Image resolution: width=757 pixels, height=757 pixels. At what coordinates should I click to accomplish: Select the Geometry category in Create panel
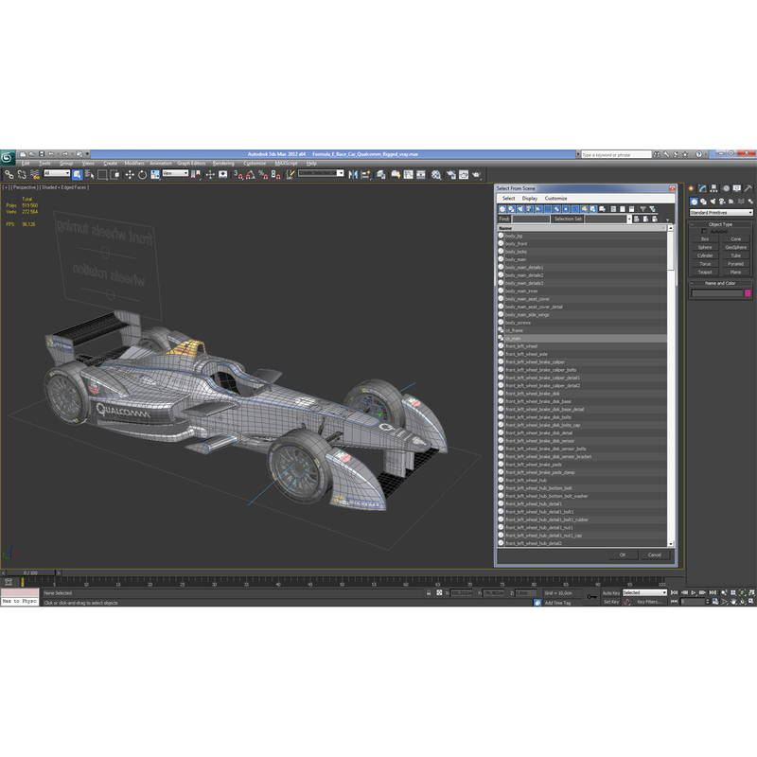click(694, 202)
